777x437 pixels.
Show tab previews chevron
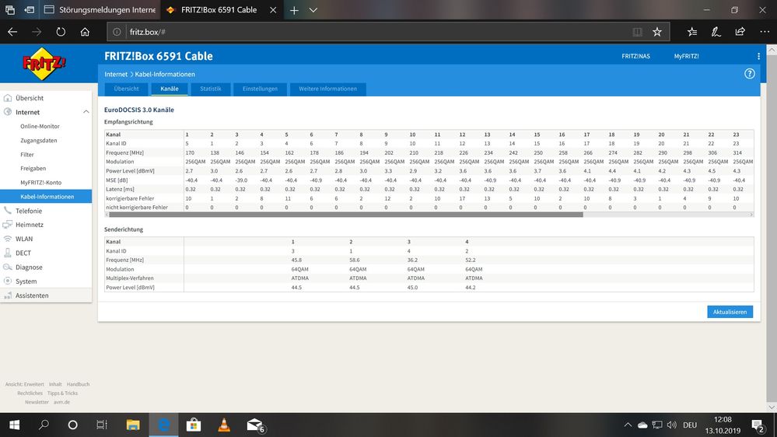point(313,10)
